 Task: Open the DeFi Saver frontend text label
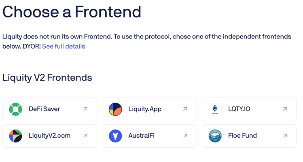click(44, 109)
